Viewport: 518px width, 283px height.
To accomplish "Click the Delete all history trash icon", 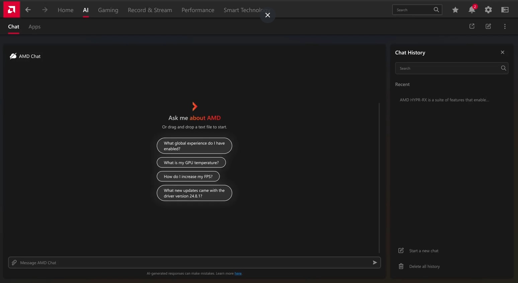I will point(401,266).
